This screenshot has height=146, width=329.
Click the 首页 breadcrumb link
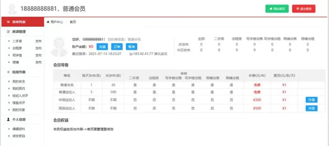tap(73, 22)
